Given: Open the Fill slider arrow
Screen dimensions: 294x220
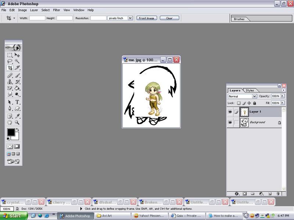Looking at the screenshot, I should pos(282,103).
